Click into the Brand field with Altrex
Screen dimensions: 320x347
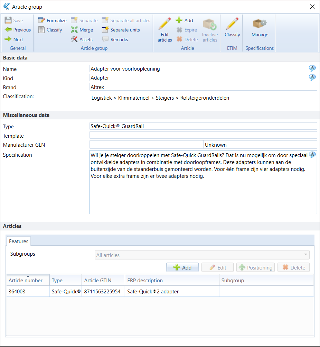click(x=203, y=87)
